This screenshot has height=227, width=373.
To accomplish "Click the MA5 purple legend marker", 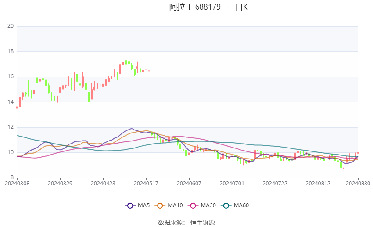I will 130,205.
